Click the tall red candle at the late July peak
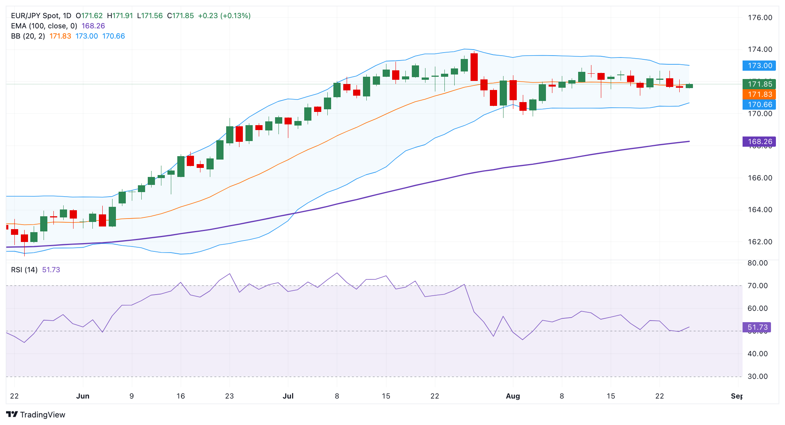The height and width of the screenshot is (425, 785). [x=474, y=67]
